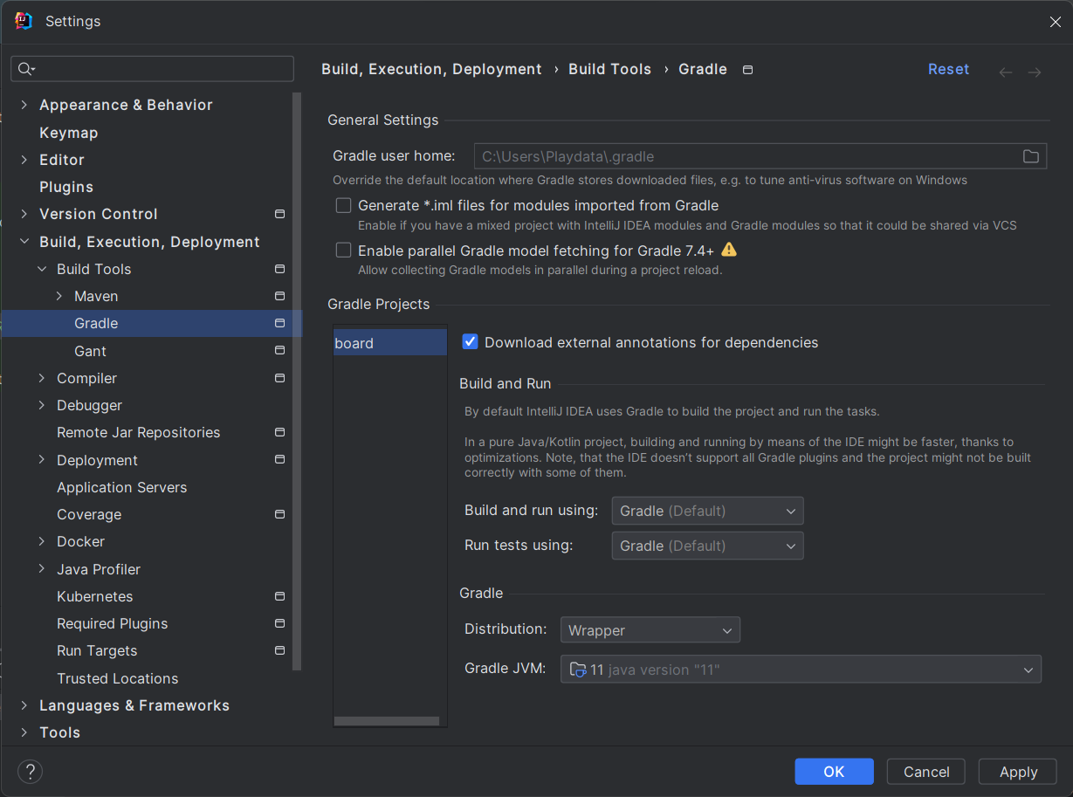Screen dimensions: 1073x797
Task: Click the forward navigation arrow icon
Action: point(1035,72)
